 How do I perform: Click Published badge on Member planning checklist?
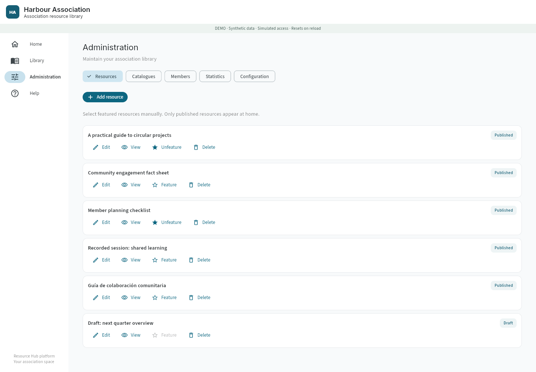[504, 210]
